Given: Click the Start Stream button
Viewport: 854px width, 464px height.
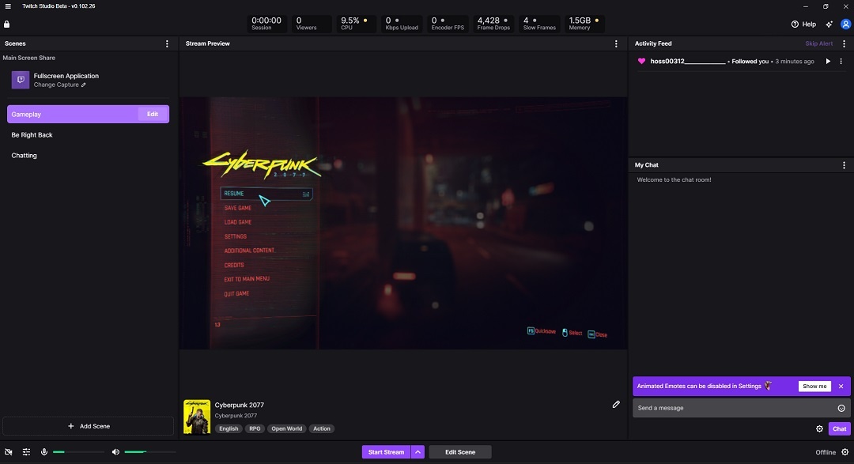Looking at the screenshot, I should point(386,452).
